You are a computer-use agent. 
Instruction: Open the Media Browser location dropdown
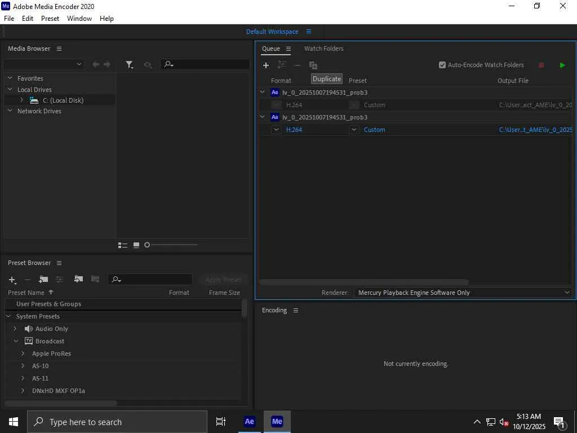click(x=44, y=64)
